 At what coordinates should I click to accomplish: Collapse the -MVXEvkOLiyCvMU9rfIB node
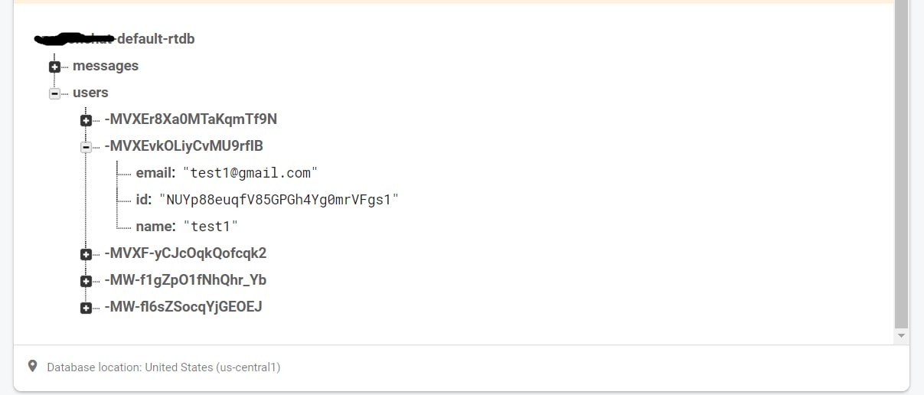point(86,147)
